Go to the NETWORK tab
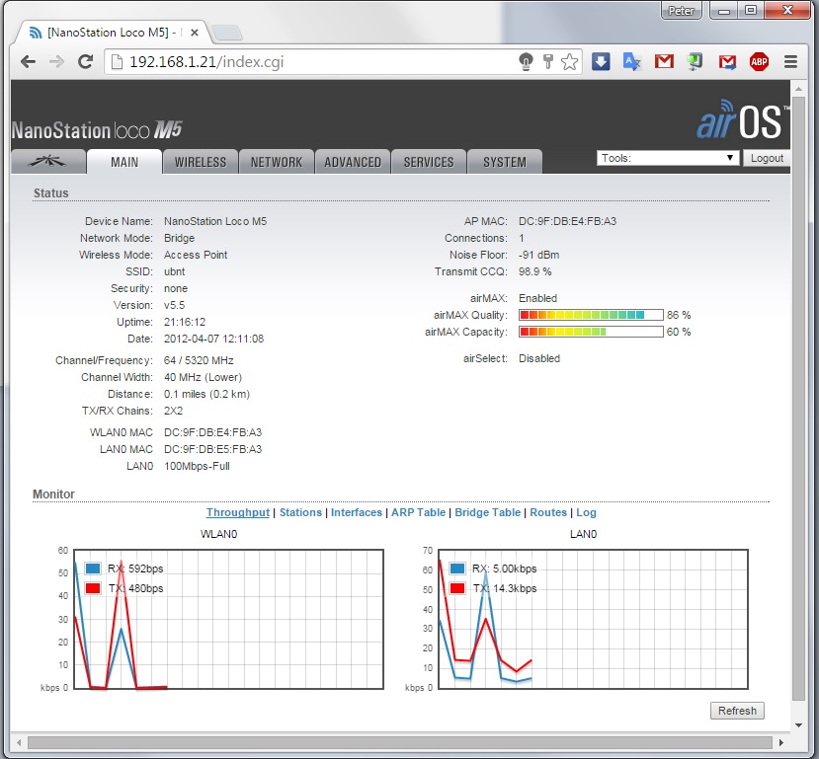819x759 pixels. (x=277, y=162)
